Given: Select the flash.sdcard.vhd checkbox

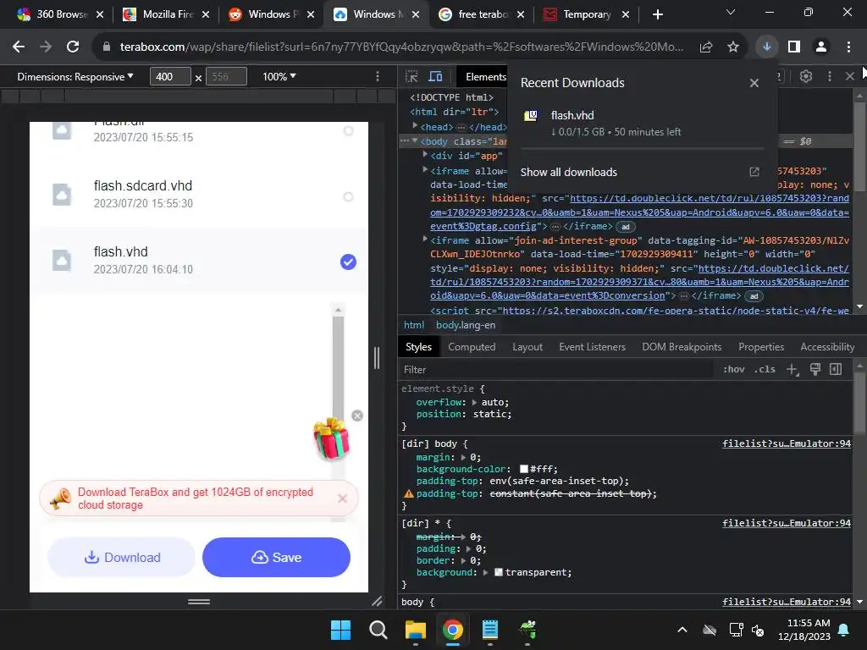Looking at the screenshot, I should coord(348,196).
